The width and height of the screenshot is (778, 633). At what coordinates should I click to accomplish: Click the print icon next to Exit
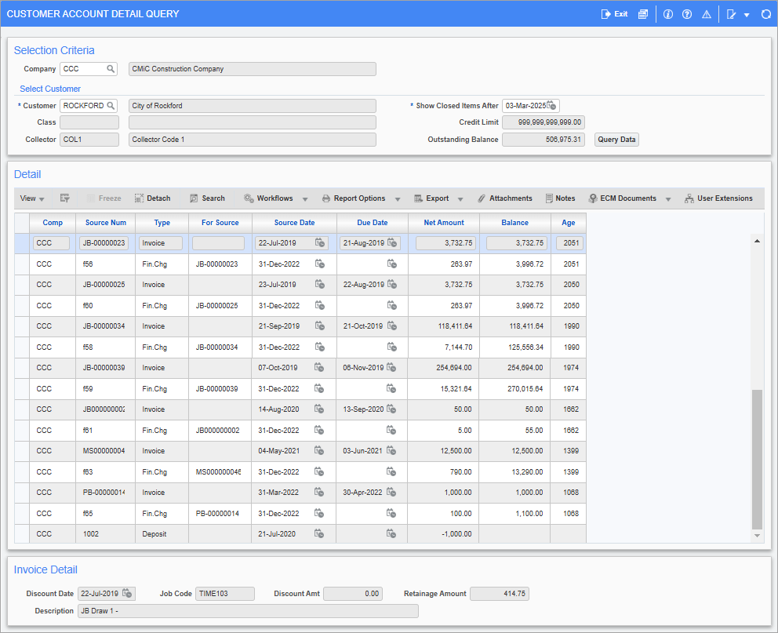coord(643,13)
